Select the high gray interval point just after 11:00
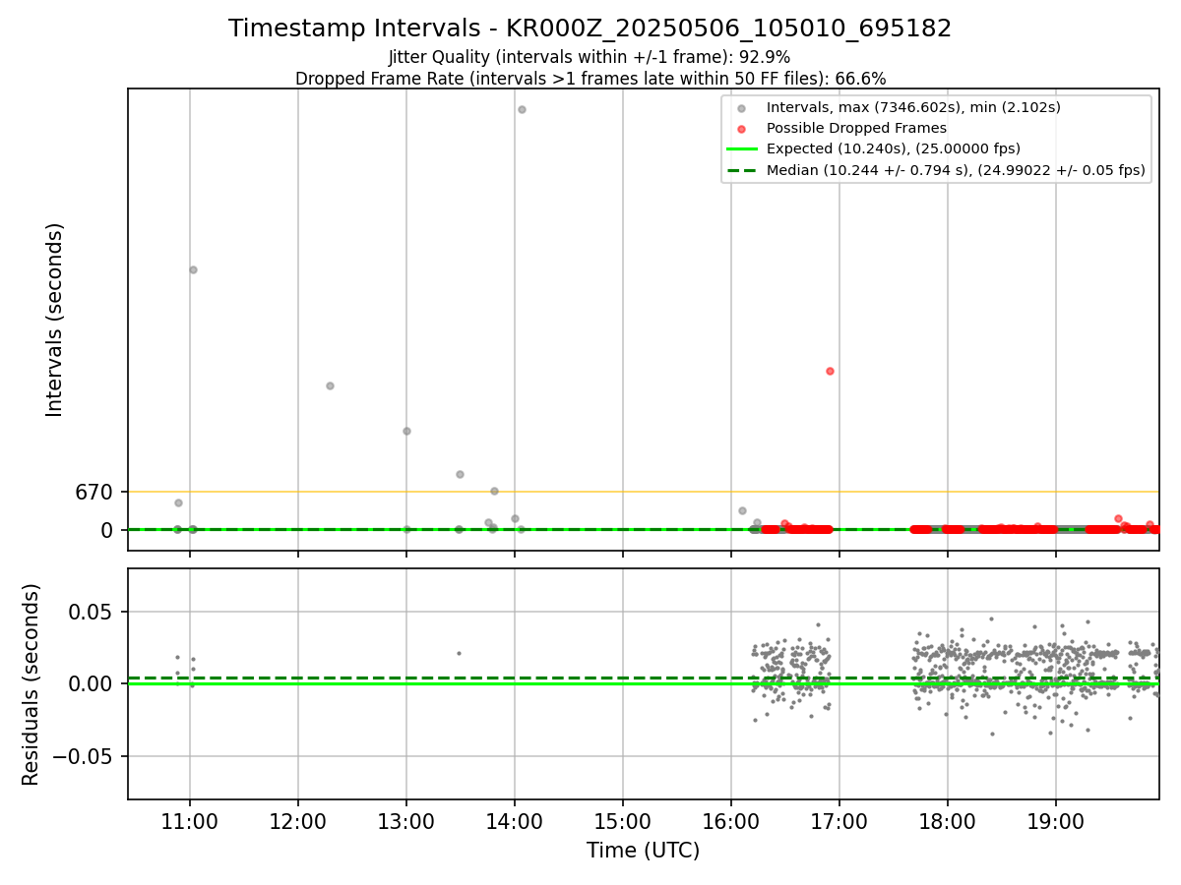Viewport: 1181px width, 885px height. tap(193, 269)
